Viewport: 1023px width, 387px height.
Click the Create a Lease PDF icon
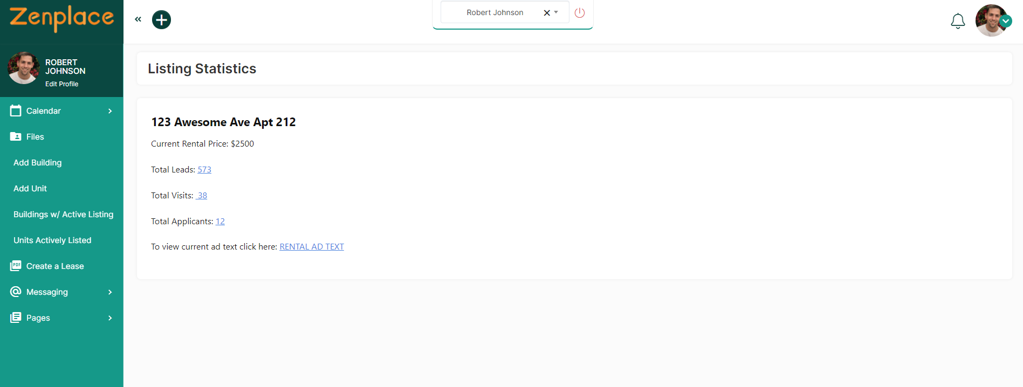(x=16, y=266)
